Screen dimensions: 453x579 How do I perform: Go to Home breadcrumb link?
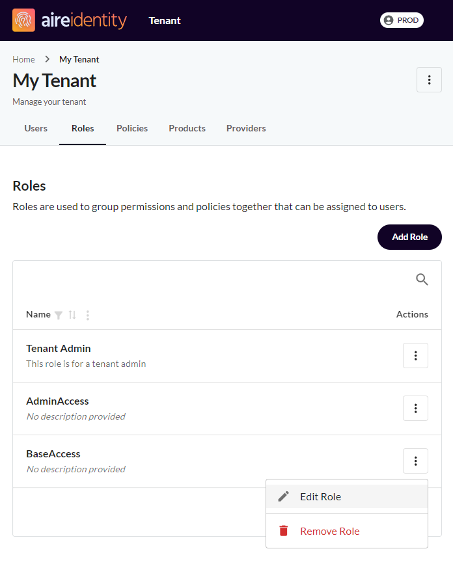(23, 59)
